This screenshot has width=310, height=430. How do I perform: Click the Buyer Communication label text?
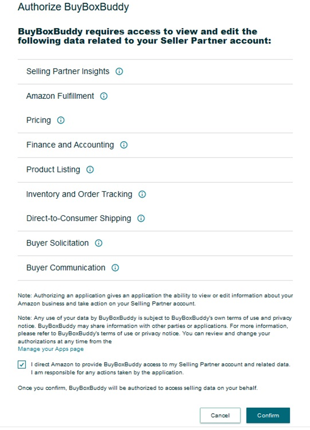point(66,267)
